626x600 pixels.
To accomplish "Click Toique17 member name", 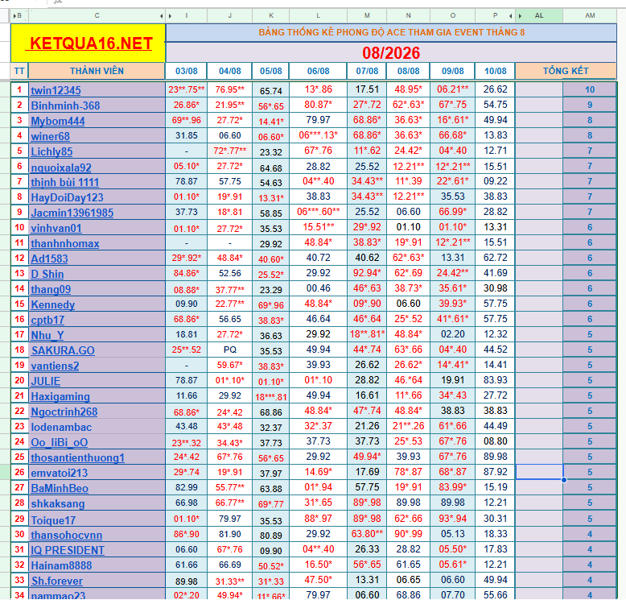I will [53, 520].
